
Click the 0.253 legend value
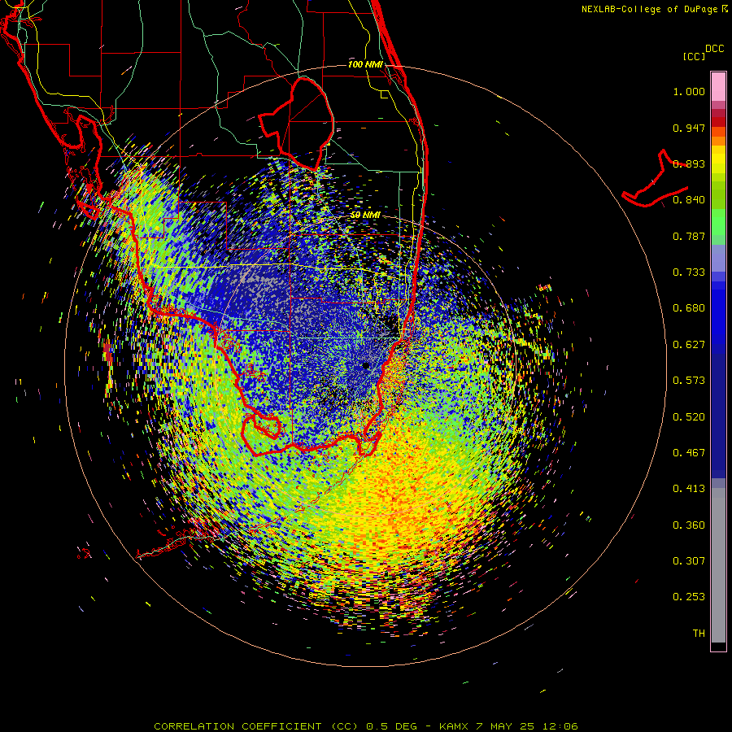tap(689, 597)
